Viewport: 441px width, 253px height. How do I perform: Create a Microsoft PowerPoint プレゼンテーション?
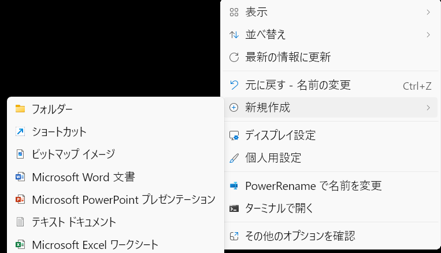click(x=116, y=200)
